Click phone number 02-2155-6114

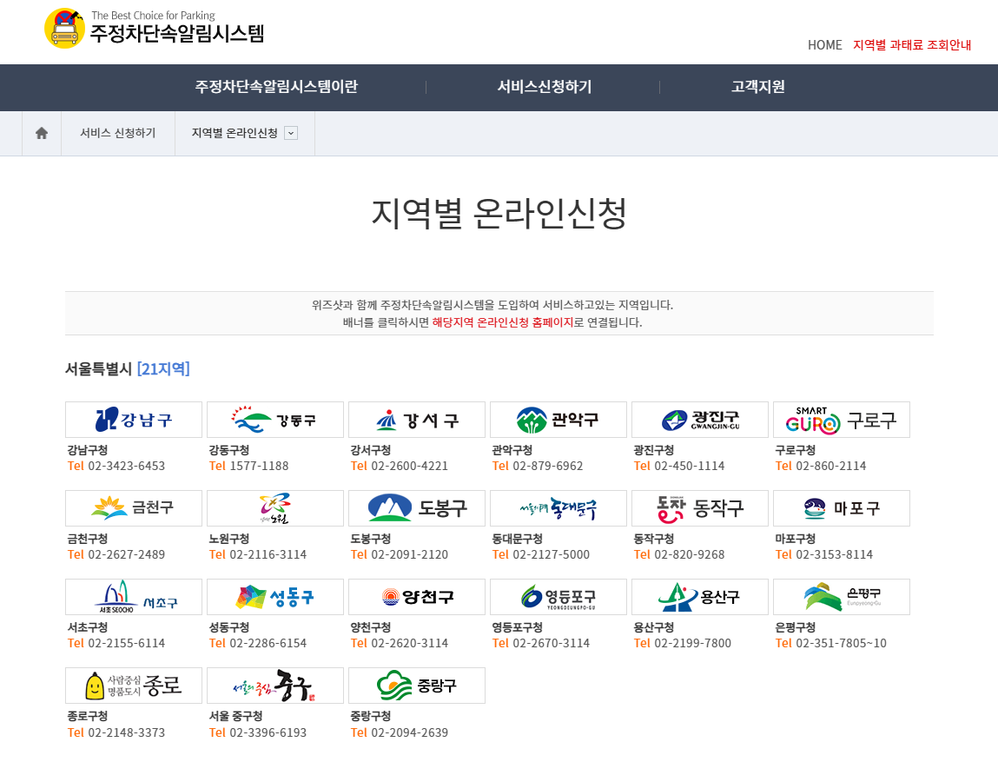pyautogui.click(x=126, y=643)
